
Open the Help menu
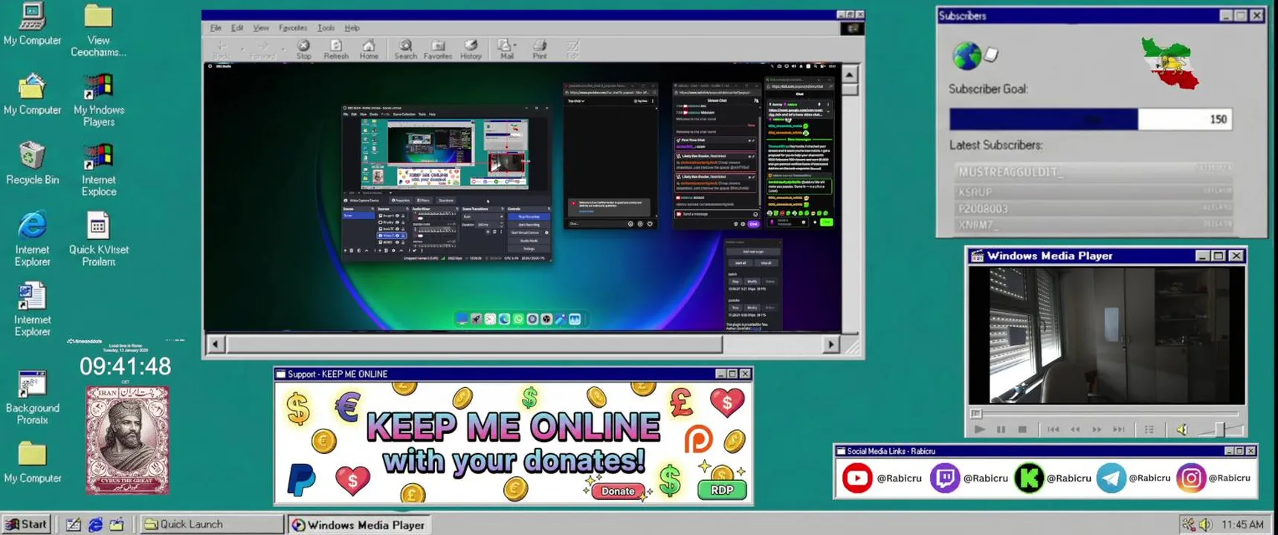click(x=352, y=28)
